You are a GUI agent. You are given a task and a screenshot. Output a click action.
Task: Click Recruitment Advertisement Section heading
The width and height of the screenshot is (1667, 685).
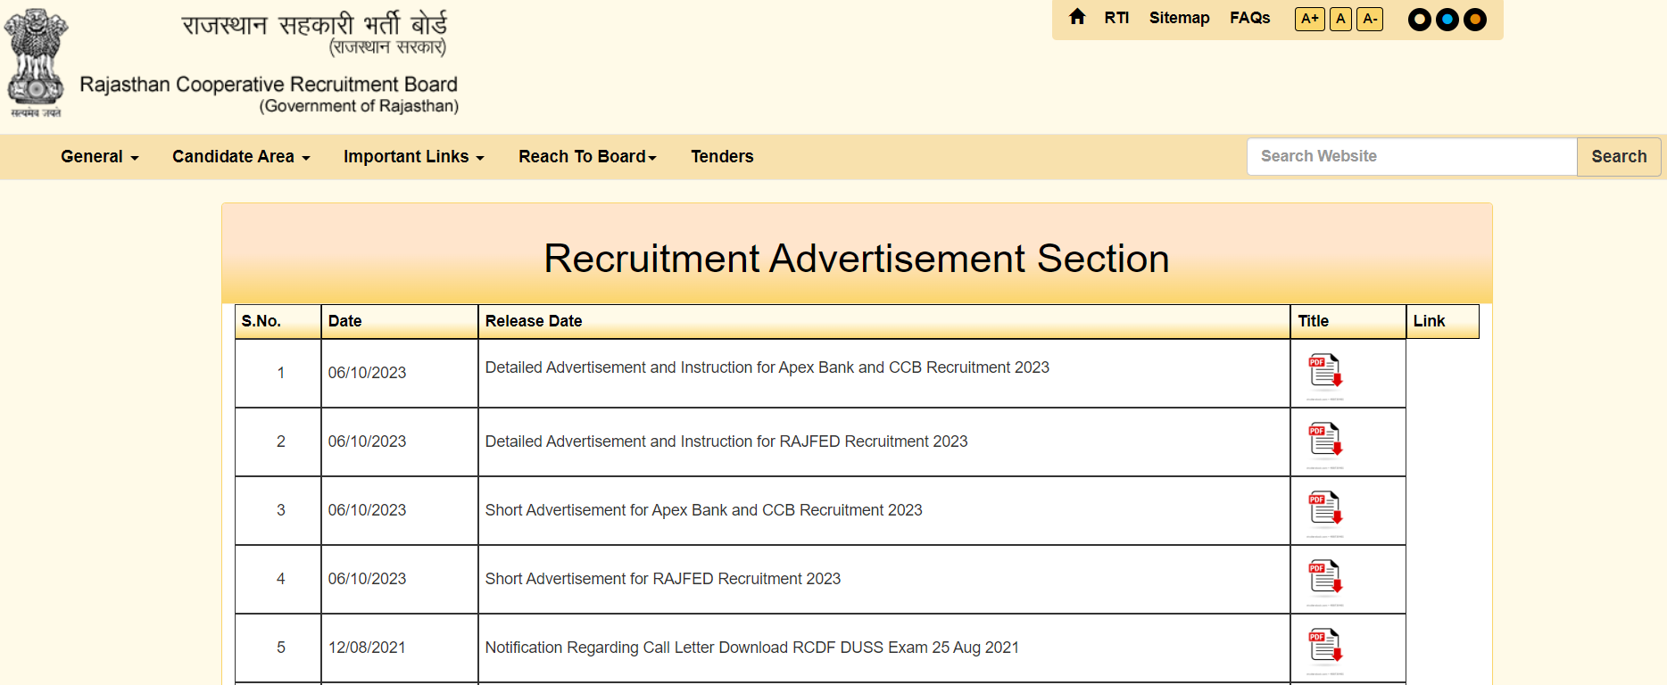coord(857,259)
